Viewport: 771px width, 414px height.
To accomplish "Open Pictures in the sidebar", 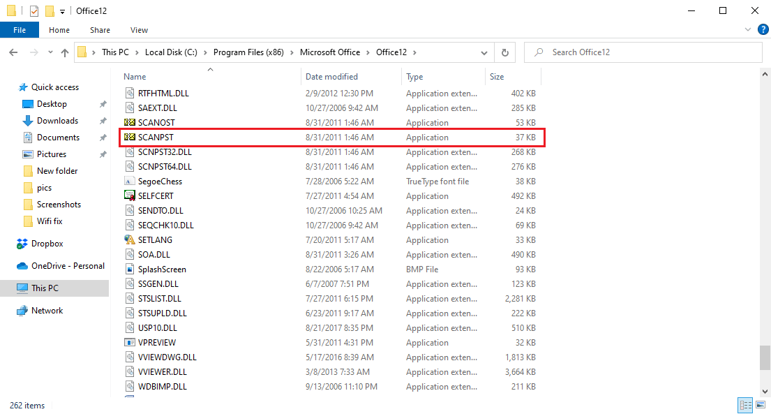I will (x=51, y=154).
